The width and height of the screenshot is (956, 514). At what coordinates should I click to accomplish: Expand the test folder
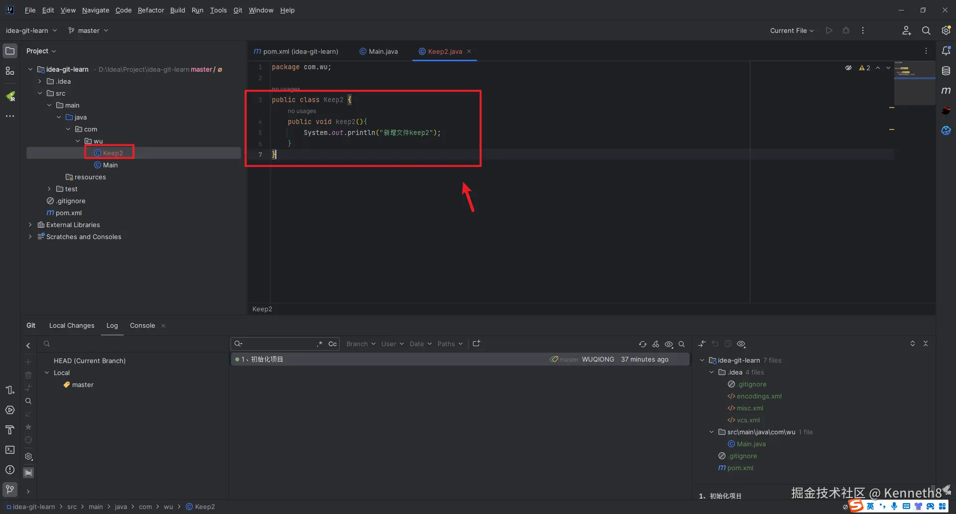[x=49, y=189]
